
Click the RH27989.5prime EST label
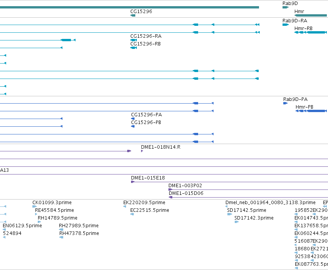point(79,226)
